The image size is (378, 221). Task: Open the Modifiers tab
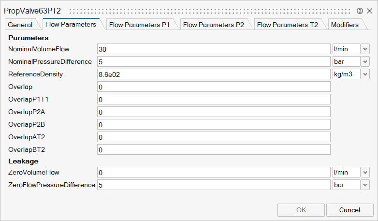pyautogui.click(x=344, y=25)
